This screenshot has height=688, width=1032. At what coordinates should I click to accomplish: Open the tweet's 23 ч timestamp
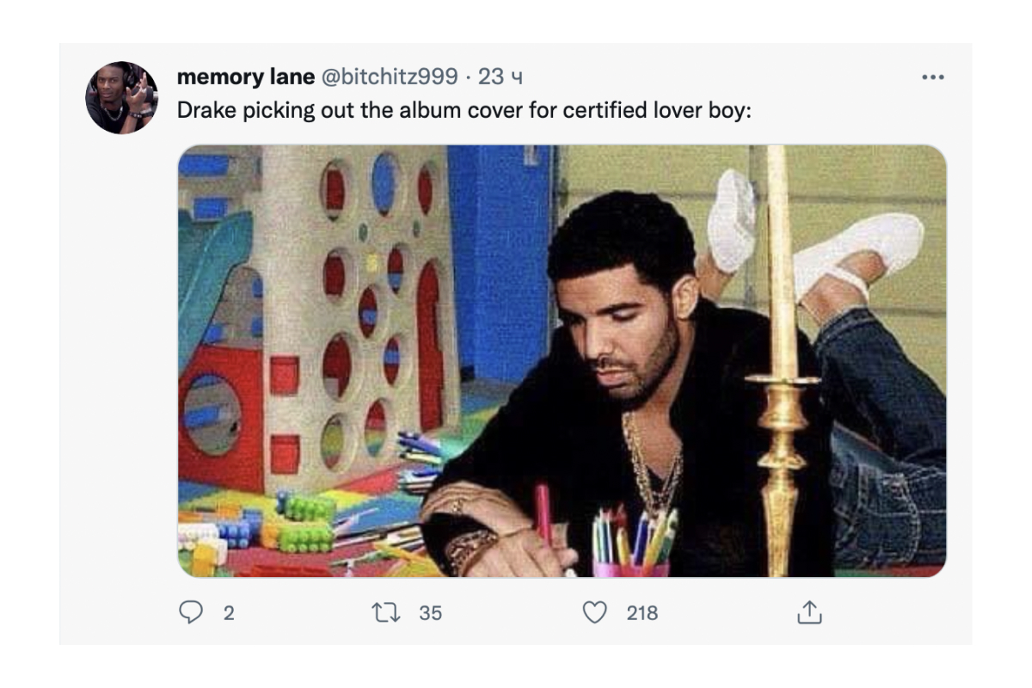tap(501, 77)
